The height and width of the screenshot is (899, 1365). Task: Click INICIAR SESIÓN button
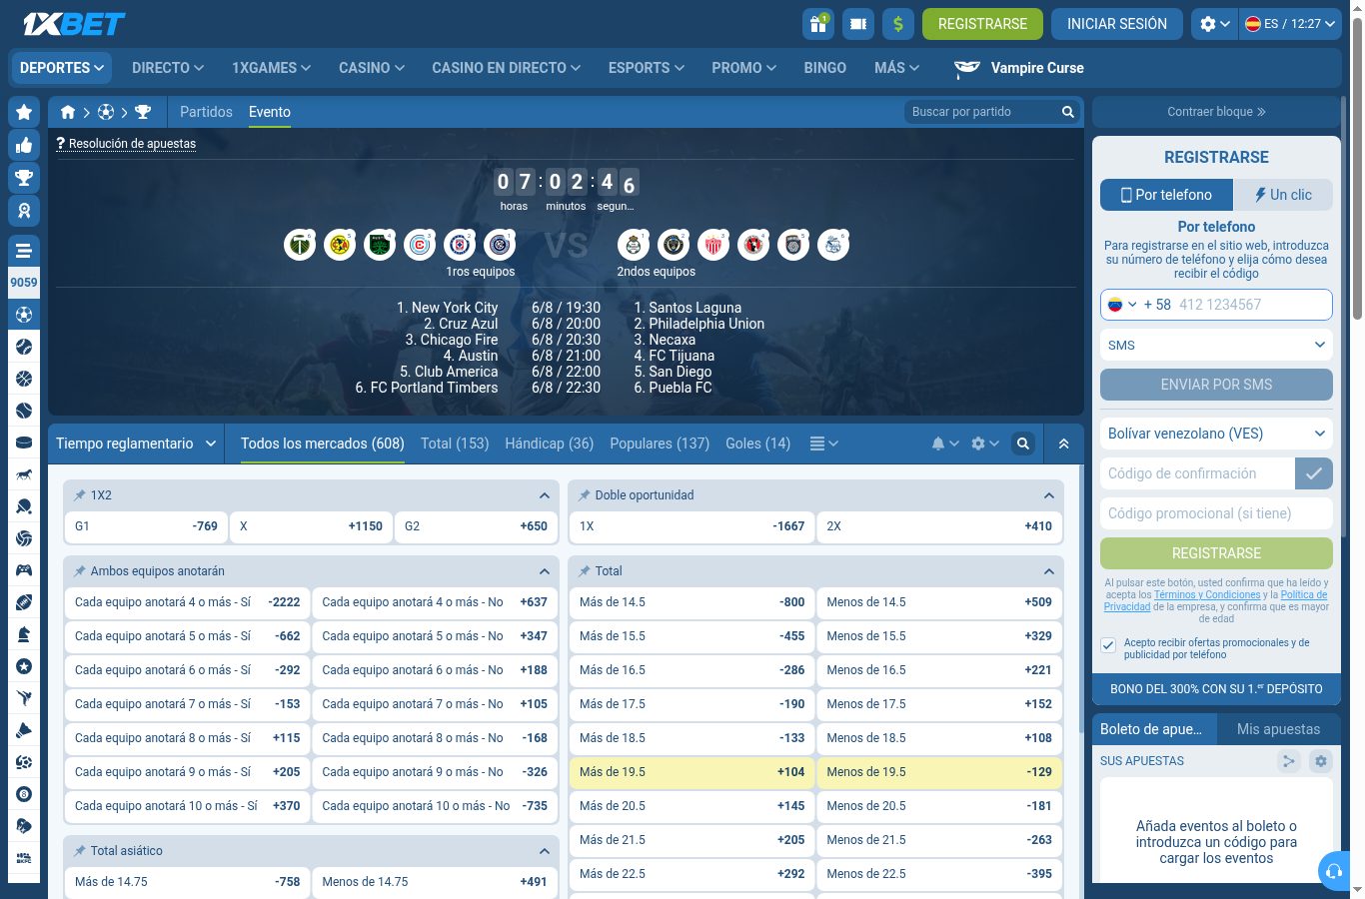point(1117,24)
